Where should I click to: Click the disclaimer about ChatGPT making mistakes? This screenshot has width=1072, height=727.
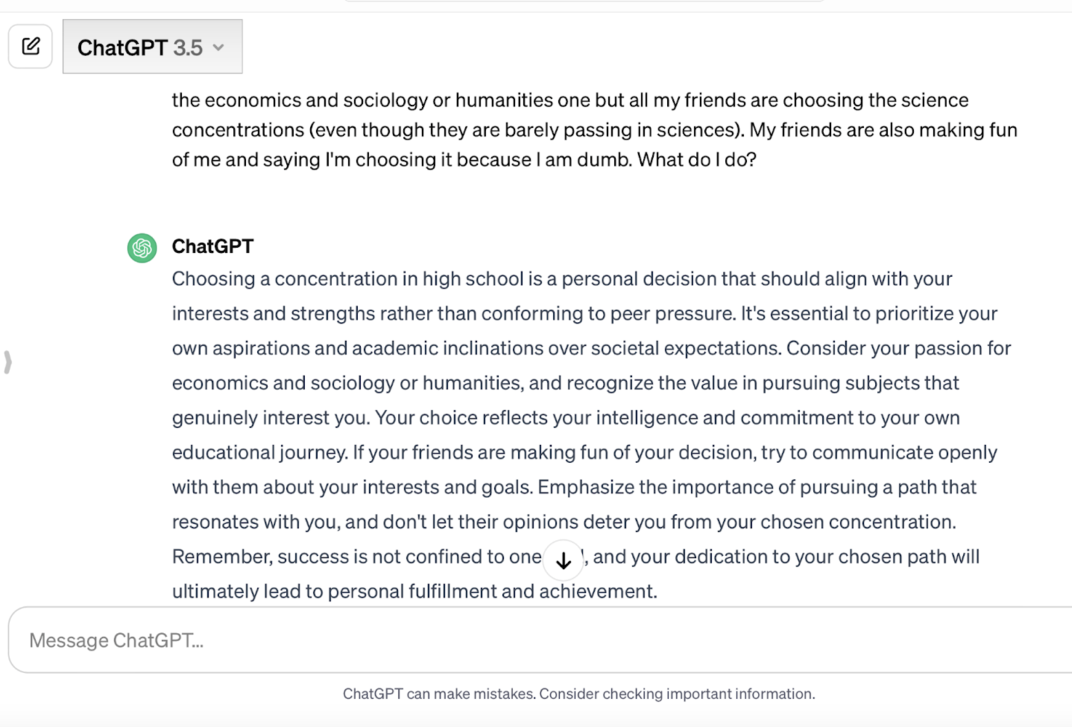[578, 694]
